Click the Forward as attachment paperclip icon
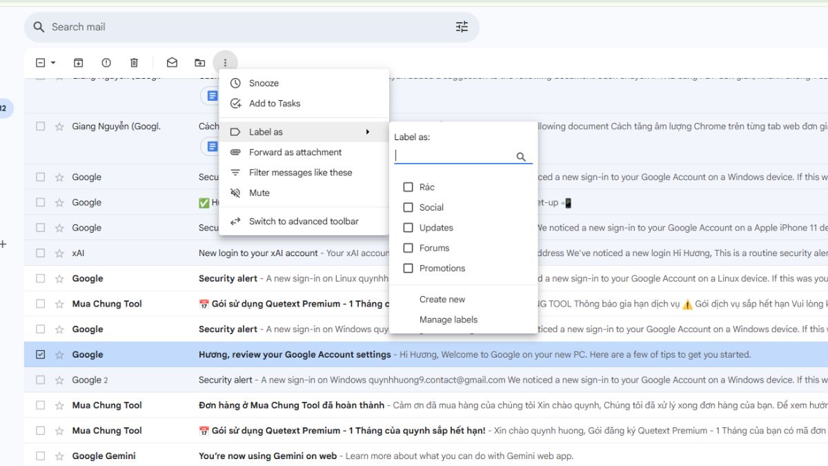This screenshot has width=828, height=466. [235, 153]
